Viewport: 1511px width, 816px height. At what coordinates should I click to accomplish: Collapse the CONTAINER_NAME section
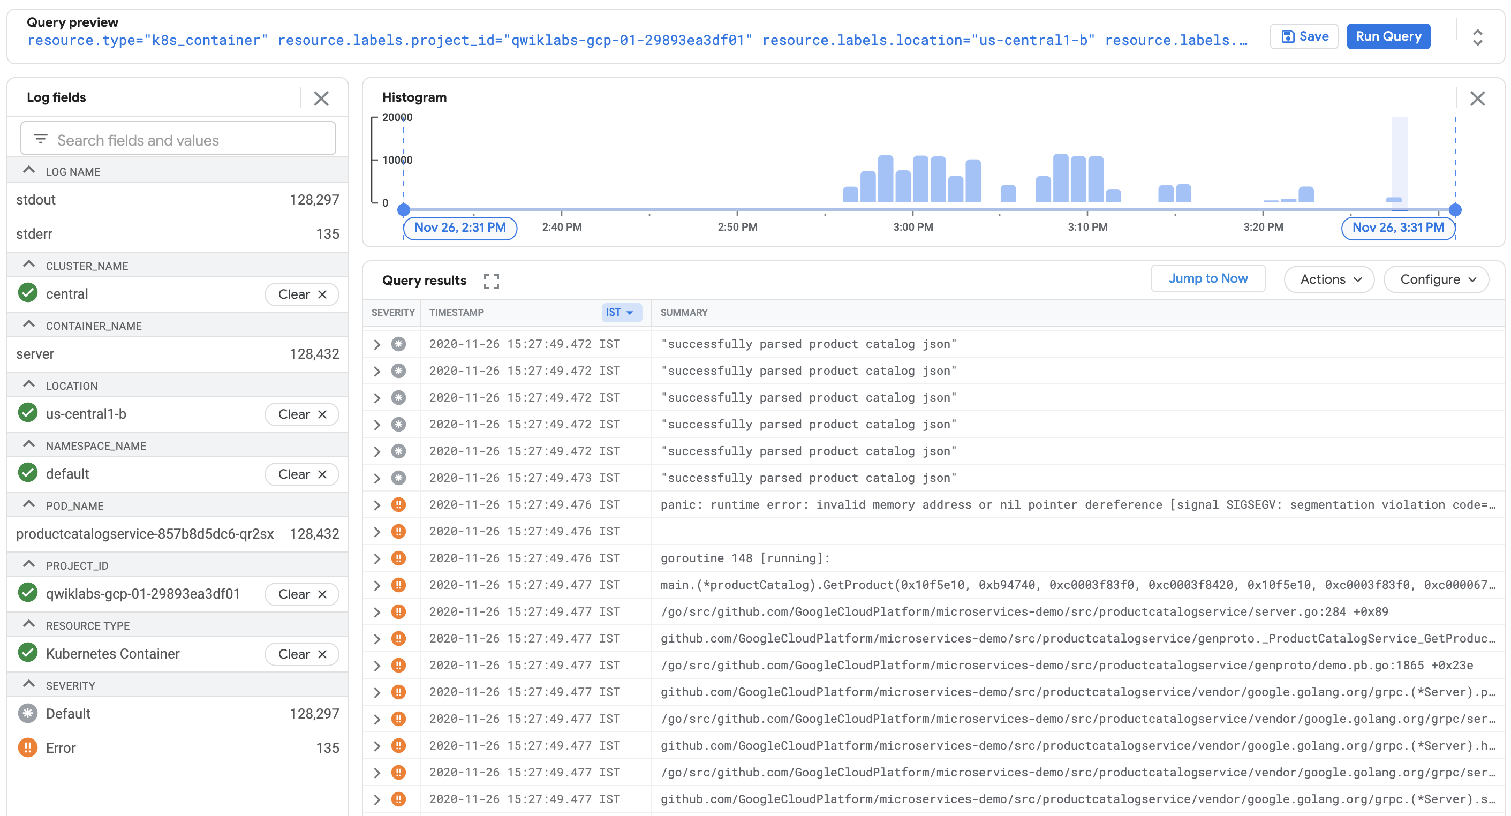pos(29,324)
